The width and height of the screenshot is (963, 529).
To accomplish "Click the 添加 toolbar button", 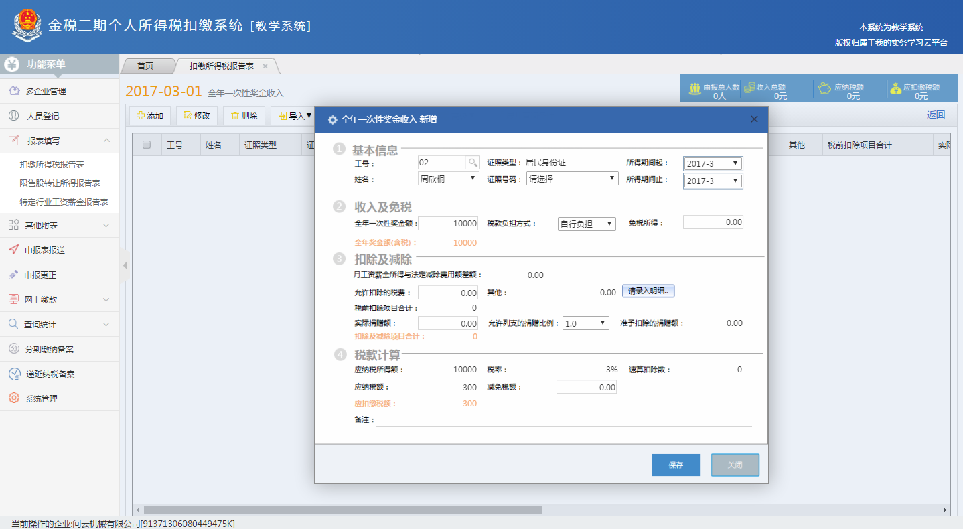I will pos(150,116).
